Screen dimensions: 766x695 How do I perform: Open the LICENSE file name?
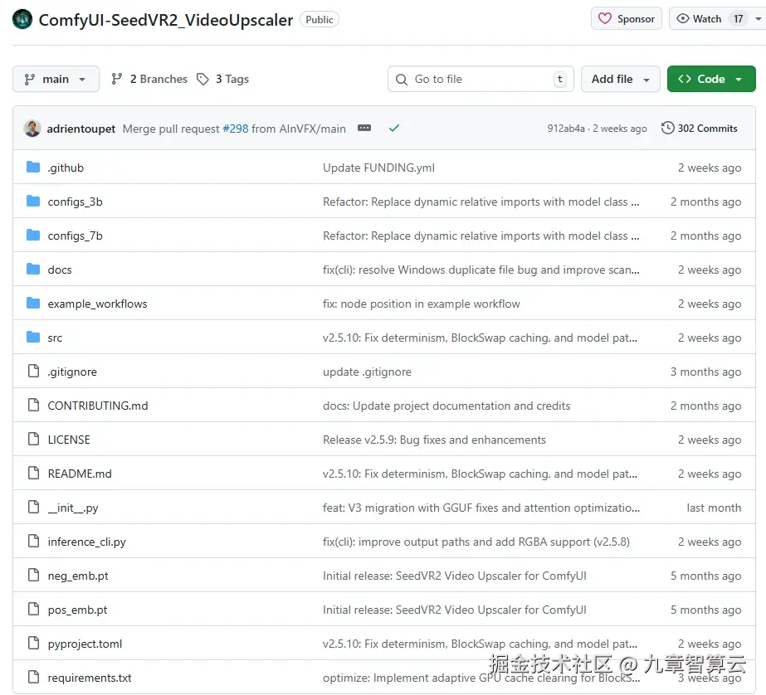(x=69, y=440)
